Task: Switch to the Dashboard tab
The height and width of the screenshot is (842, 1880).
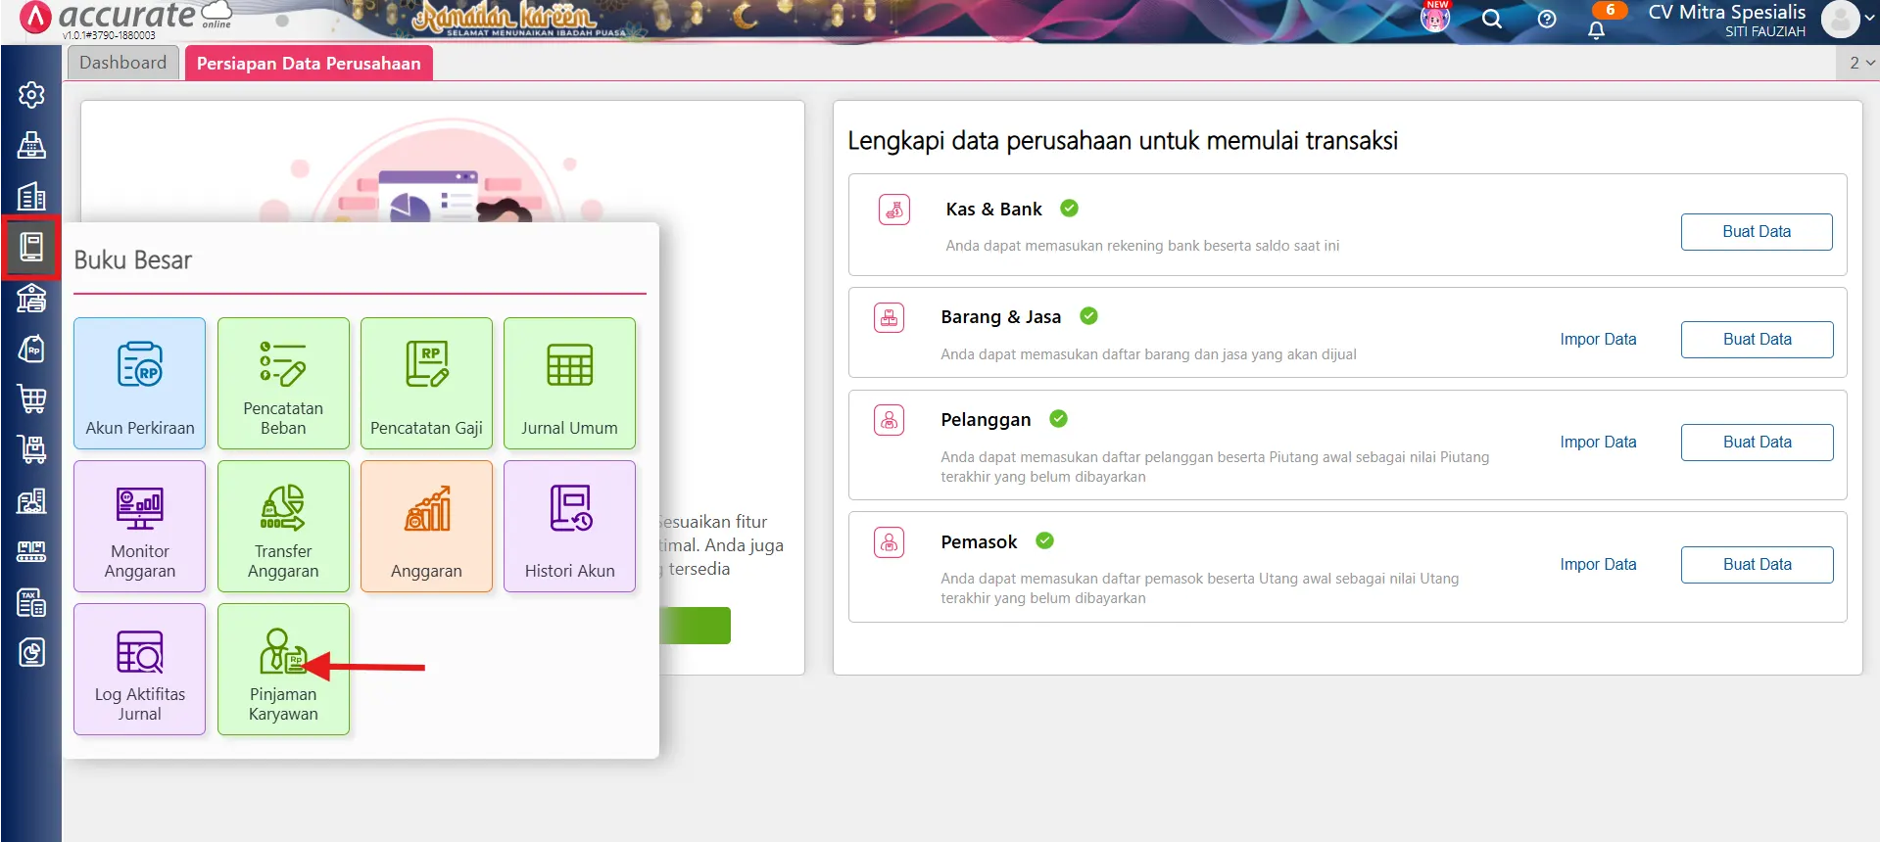Action: [x=123, y=63]
